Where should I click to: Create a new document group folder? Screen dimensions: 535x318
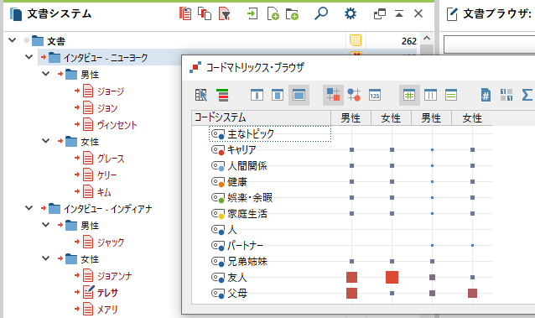(x=292, y=14)
